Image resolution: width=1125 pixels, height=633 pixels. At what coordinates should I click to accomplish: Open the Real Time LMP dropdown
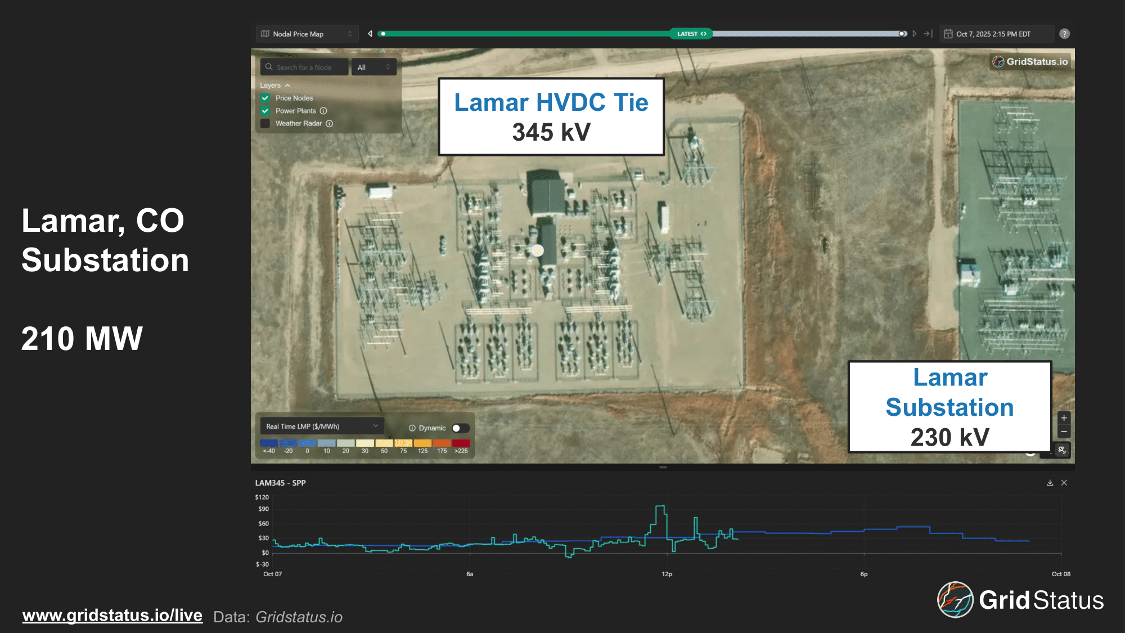pos(322,427)
